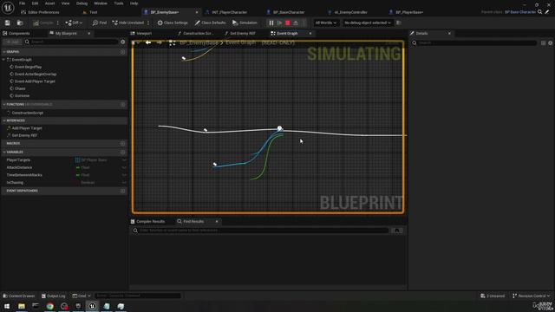Open My Blueprint settings gear
This screenshot has width=555, height=312.
(x=123, y=42)
